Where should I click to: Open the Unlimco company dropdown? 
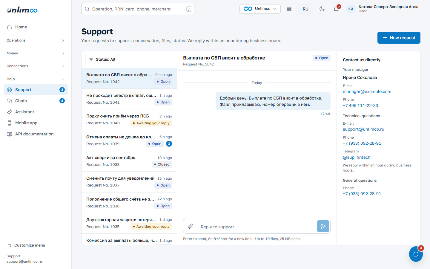coord(260,9)
